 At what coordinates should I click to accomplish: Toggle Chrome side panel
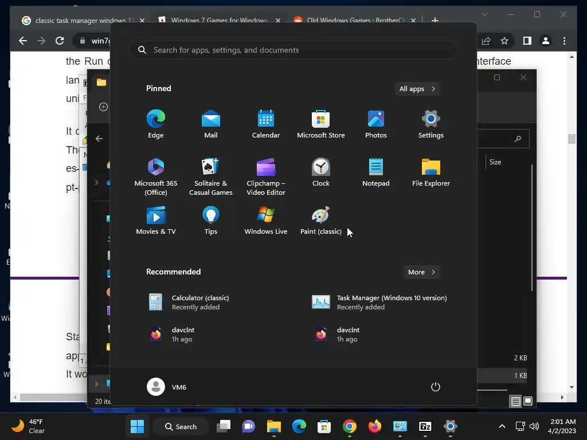tap(527, 41)
